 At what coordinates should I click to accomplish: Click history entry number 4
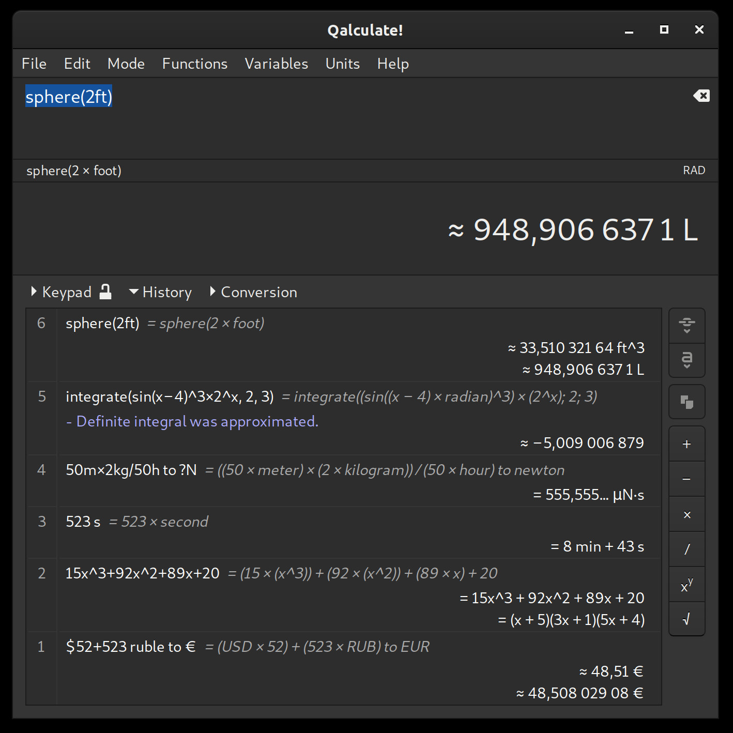pyautogui.click(x=41, y=470)
